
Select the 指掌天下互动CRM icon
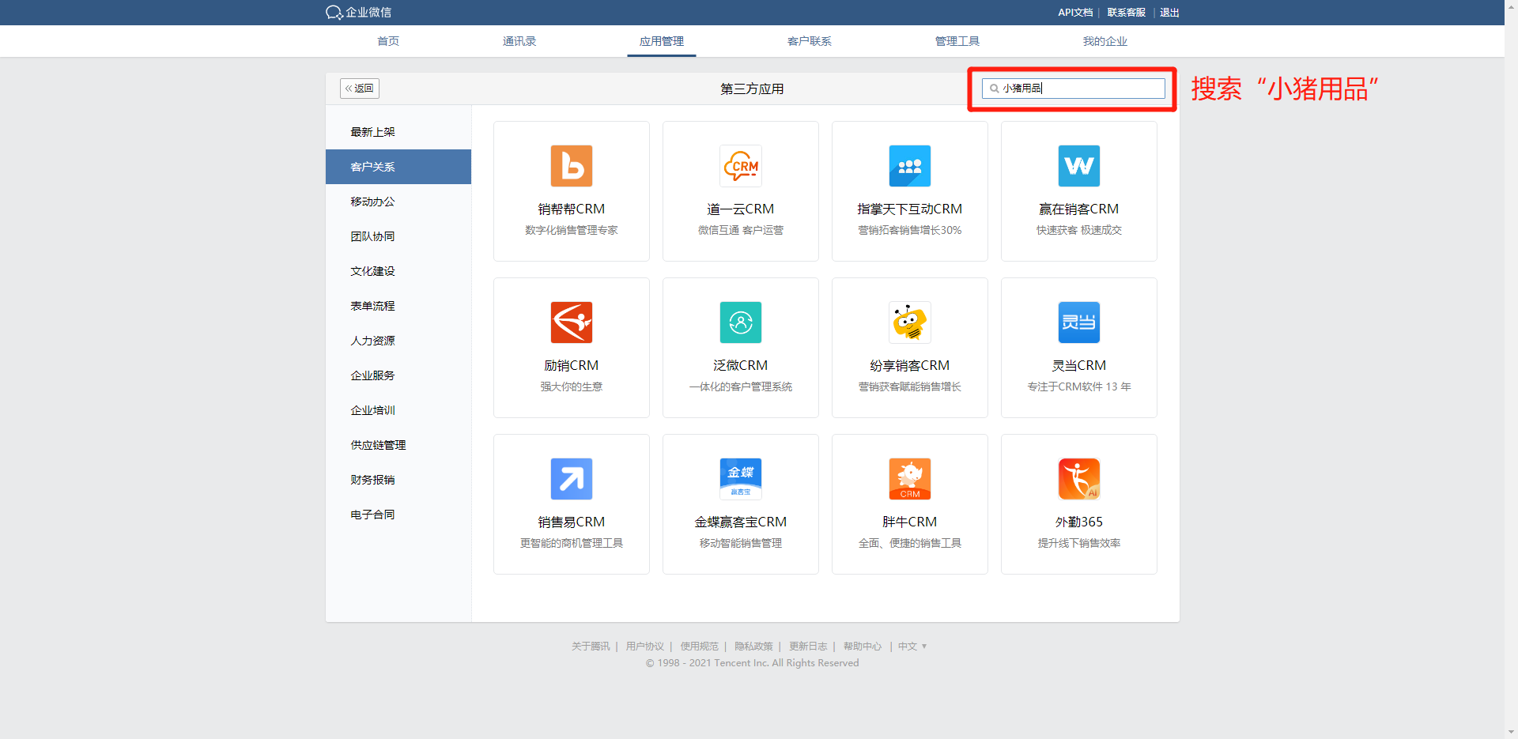910,166
